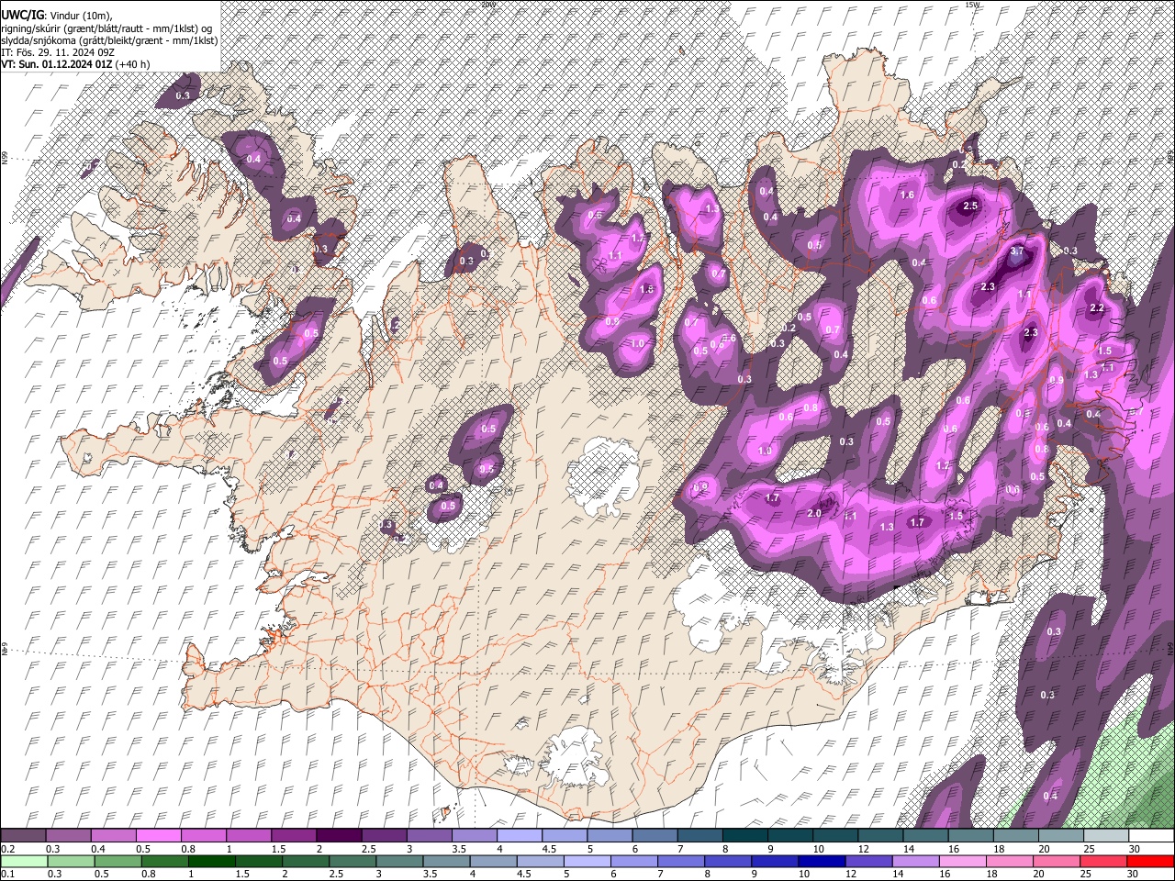Click the rain legend swatch between 25 and 30
The width and height of the screenshot is (1175, 881).
pyautogui.click(x=1103, y=861)
